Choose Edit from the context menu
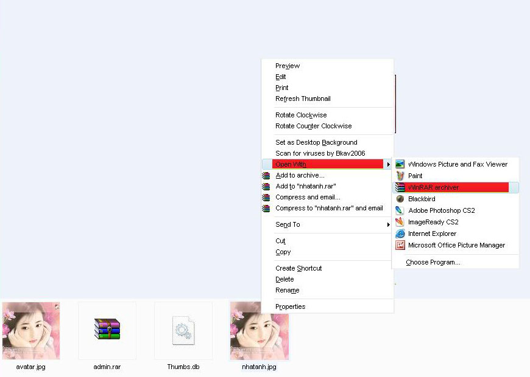The image size is (530, 377). (328, 77)
